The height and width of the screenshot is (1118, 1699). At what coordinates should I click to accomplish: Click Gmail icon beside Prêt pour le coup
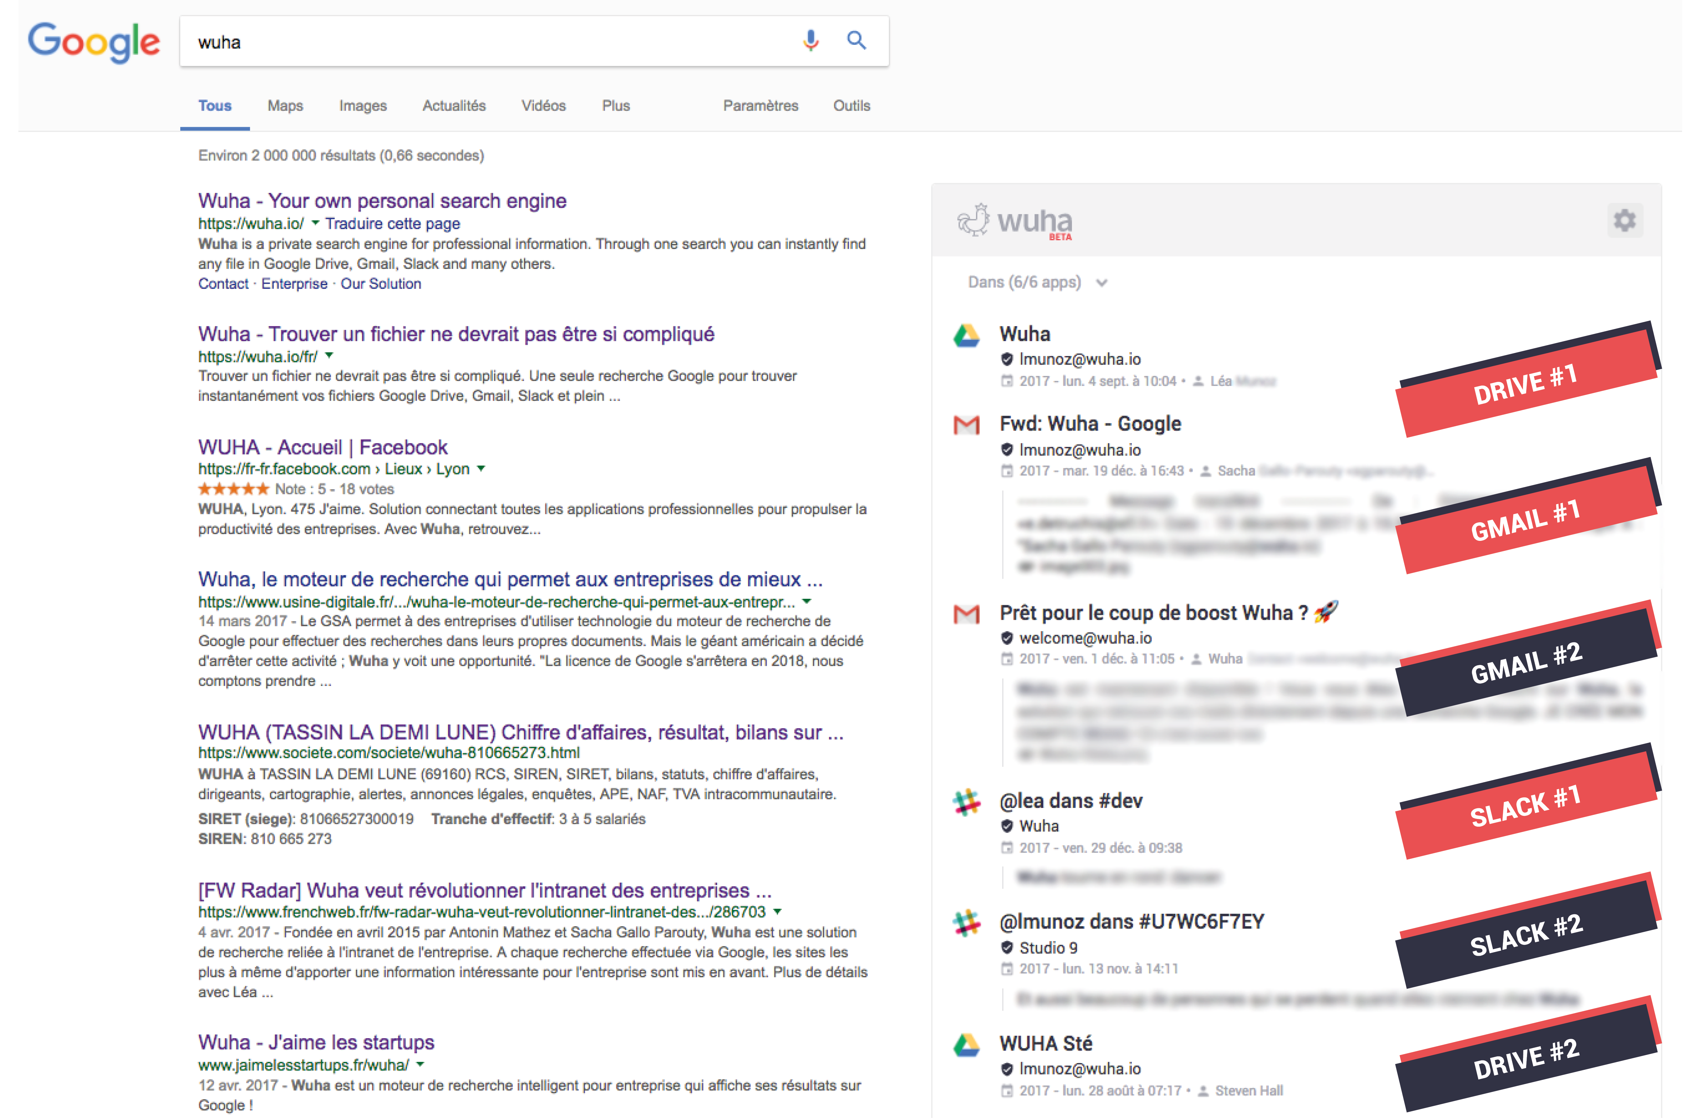966,614
